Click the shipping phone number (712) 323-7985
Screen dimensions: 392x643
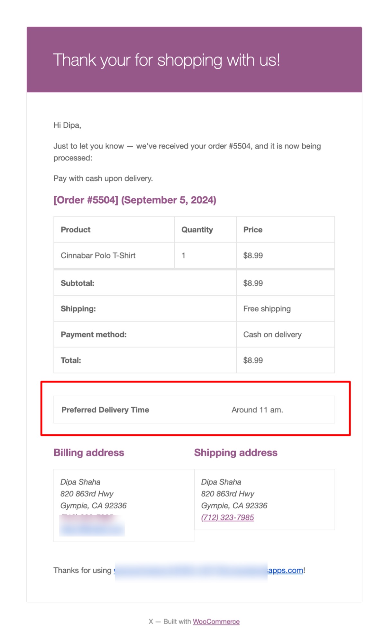pos(227,517)
